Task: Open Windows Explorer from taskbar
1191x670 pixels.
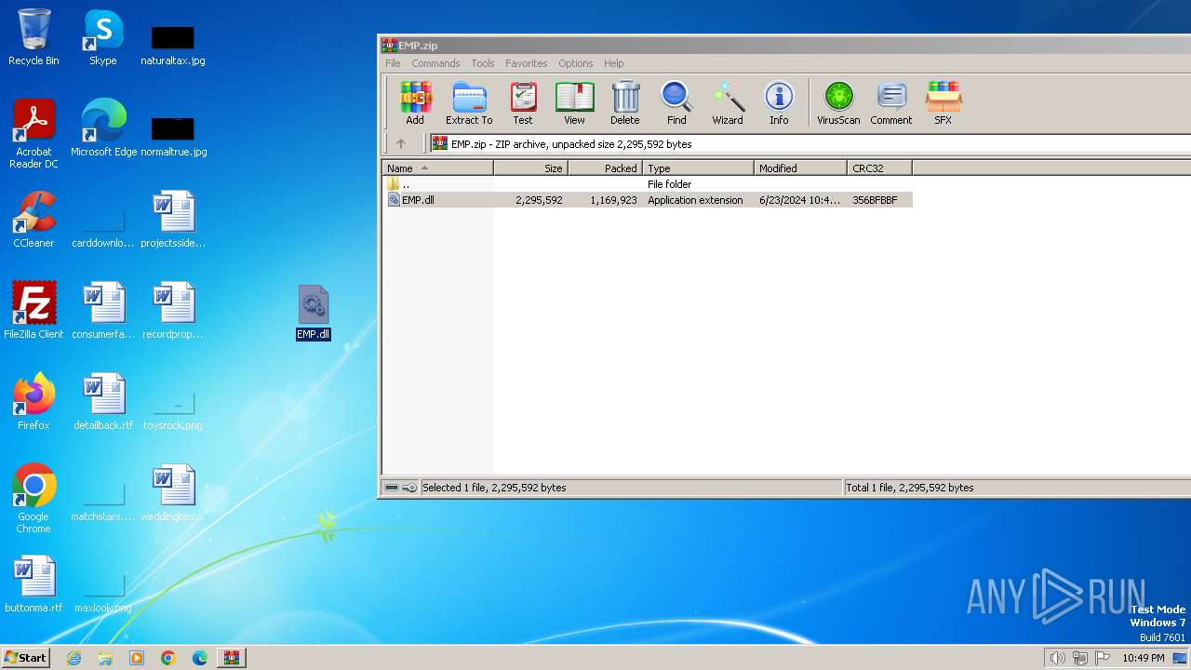Action: click(x=105, y=658)
